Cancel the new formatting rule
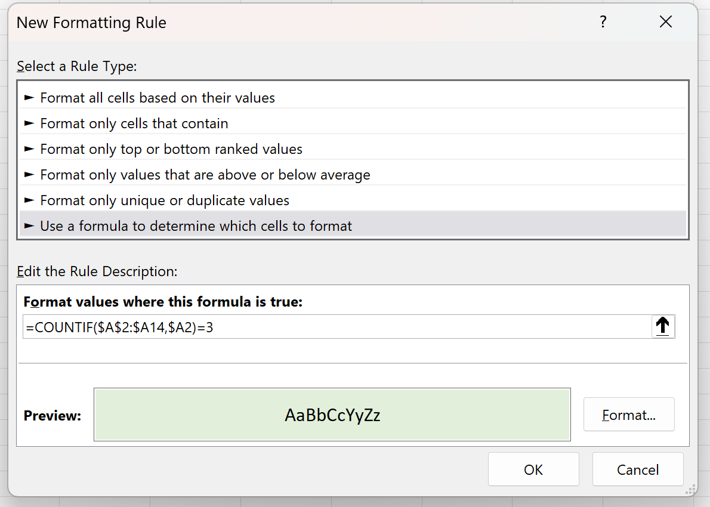 [638, 469]
